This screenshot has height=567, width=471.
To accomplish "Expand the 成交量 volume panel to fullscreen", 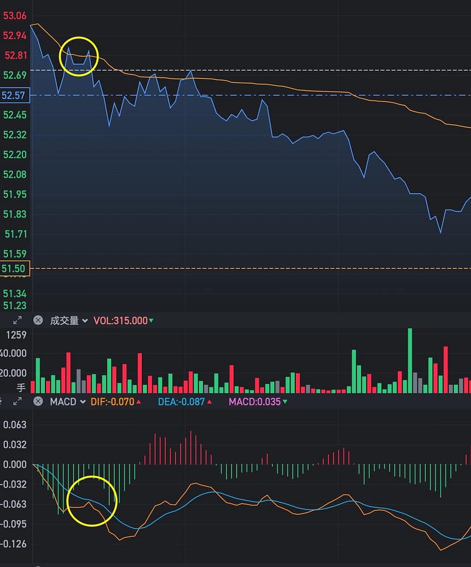I will tap(17, 320).
